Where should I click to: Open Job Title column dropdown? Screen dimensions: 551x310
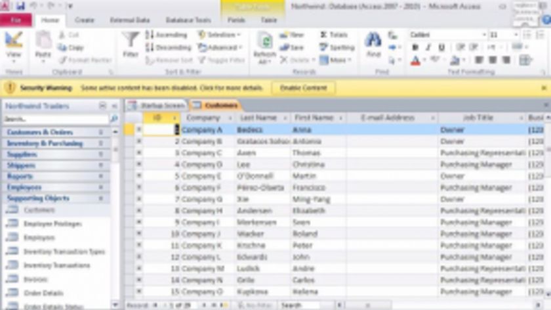(521, 118)
